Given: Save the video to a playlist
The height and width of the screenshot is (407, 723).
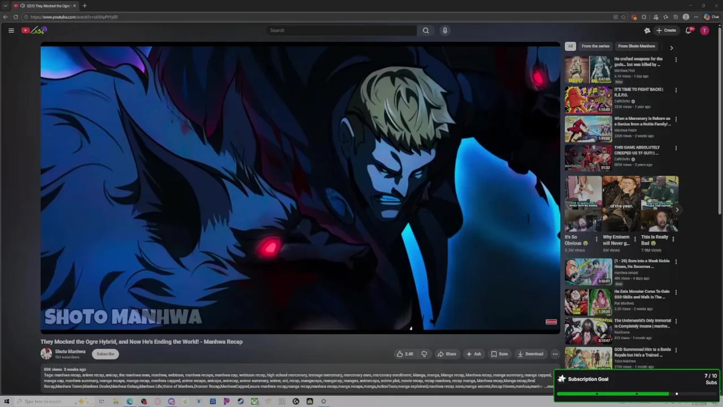Looking at the screenshot, I should tap(499, 354).
